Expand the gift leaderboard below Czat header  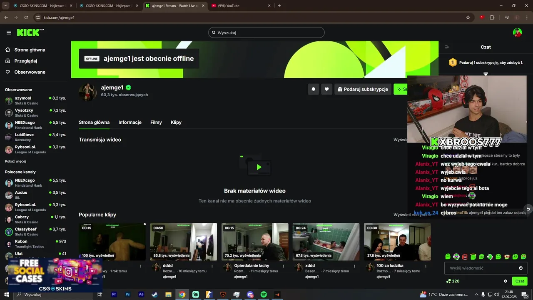pyautogui.click(x=486, y=73)
